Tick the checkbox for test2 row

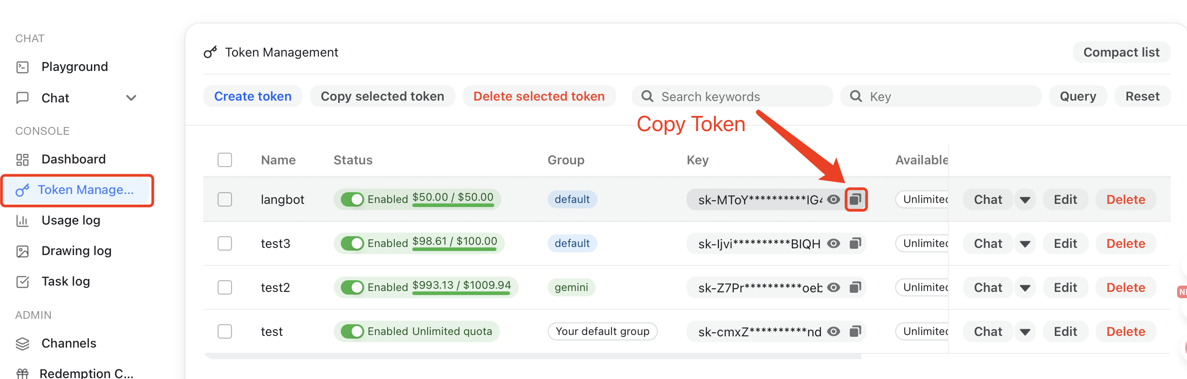point(225,287)
